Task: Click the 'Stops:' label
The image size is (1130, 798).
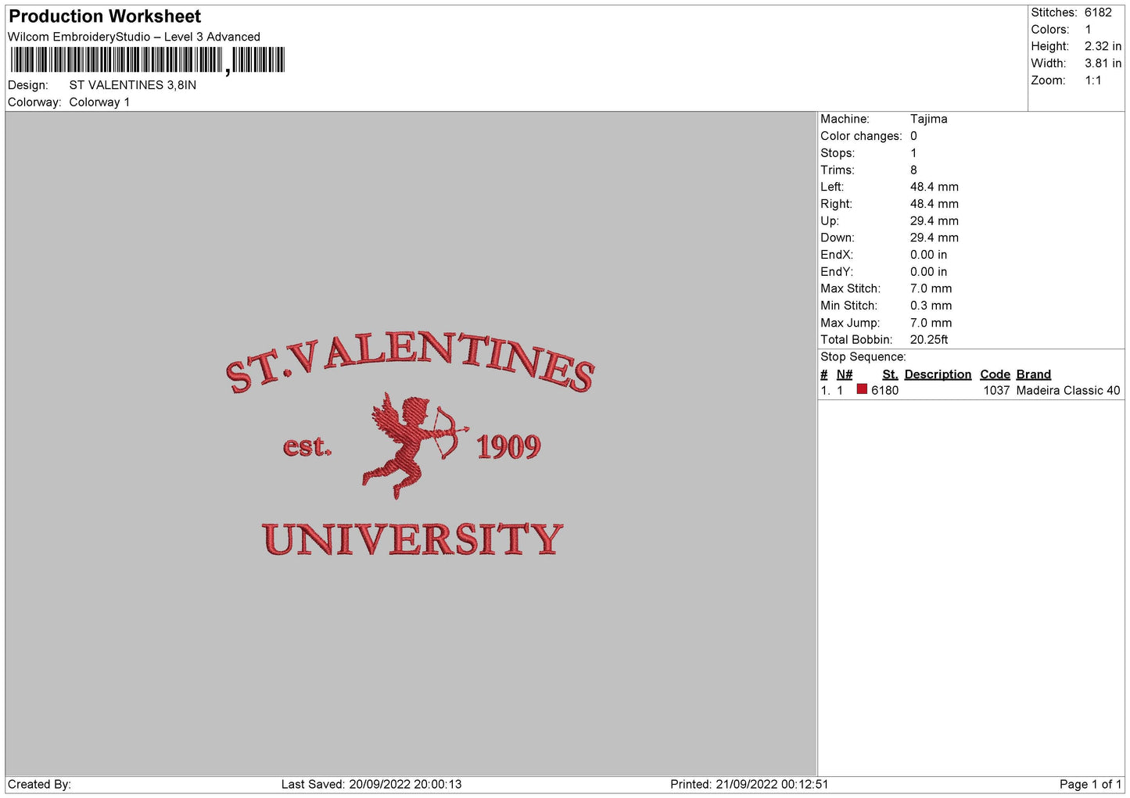Action: point(838,153)
